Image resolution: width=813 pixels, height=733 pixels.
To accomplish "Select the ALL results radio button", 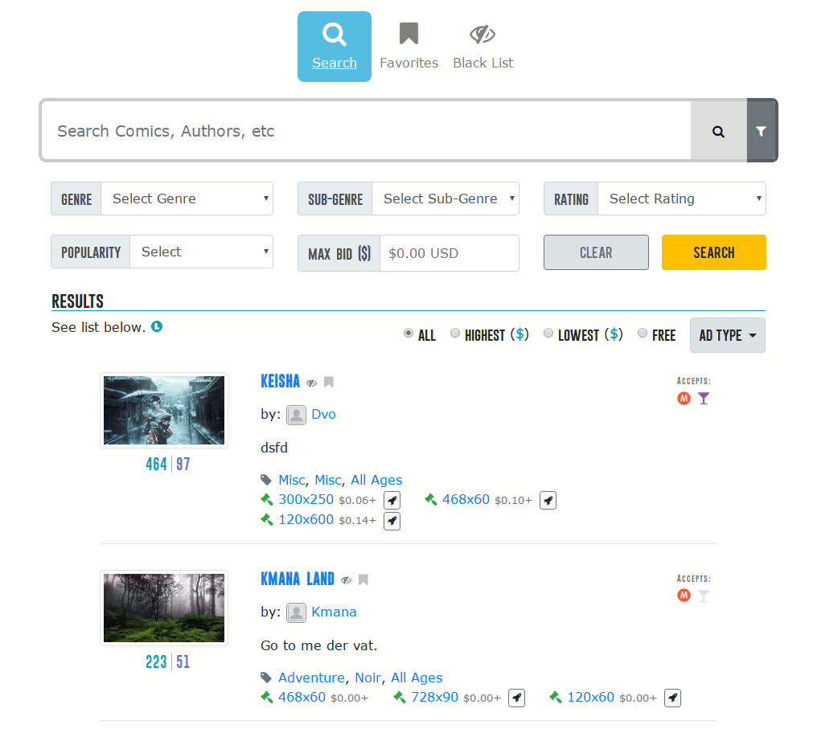I will (409, 333).
